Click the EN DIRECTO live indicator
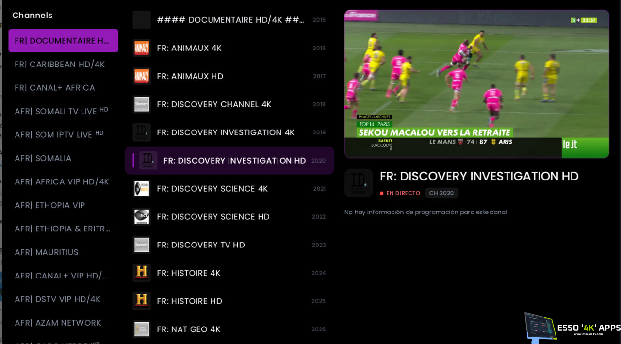 point(400,193)
